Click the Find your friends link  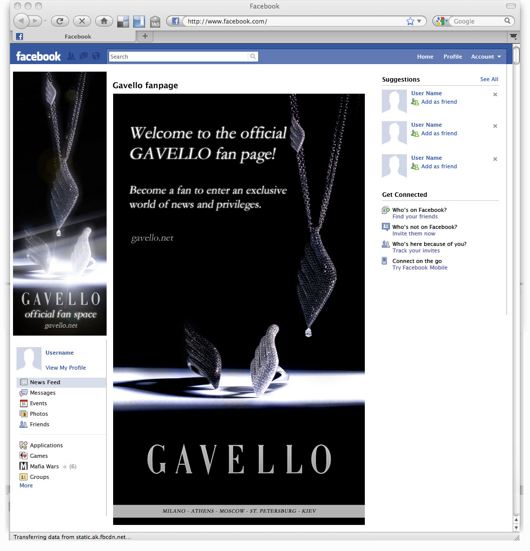click(x=415, y=216)
